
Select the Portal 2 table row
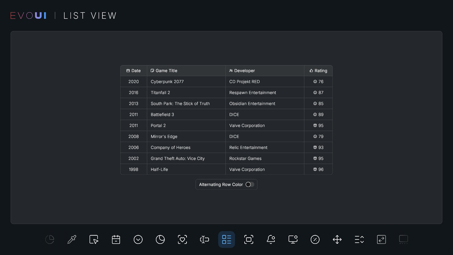pos(226,125)
